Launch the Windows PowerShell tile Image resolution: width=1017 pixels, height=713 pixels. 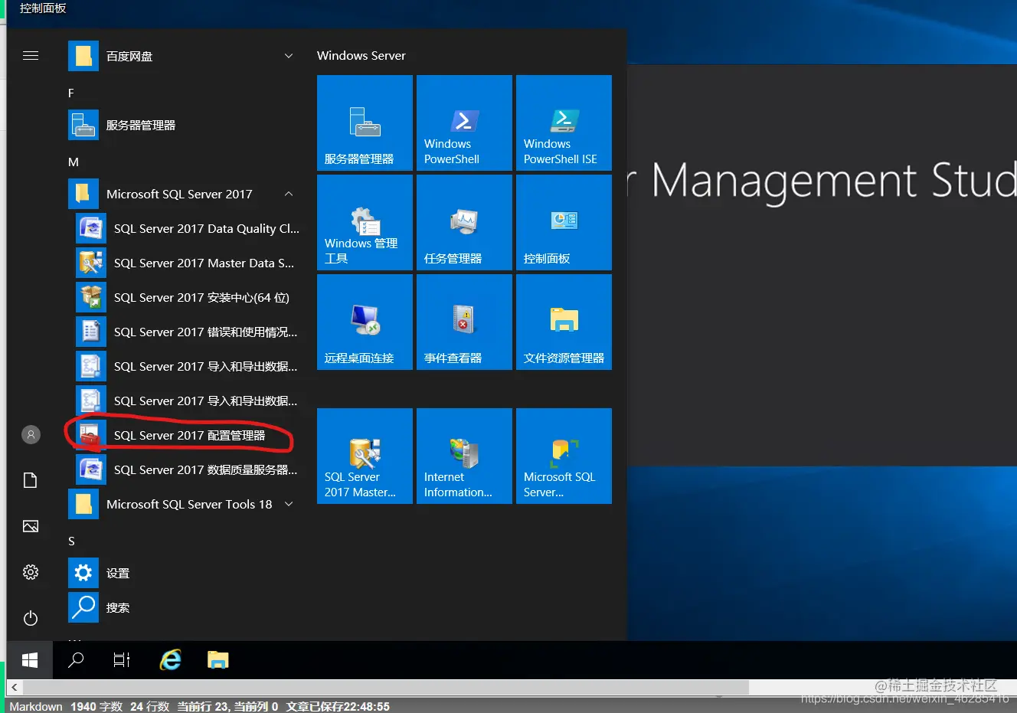[464, 123]
